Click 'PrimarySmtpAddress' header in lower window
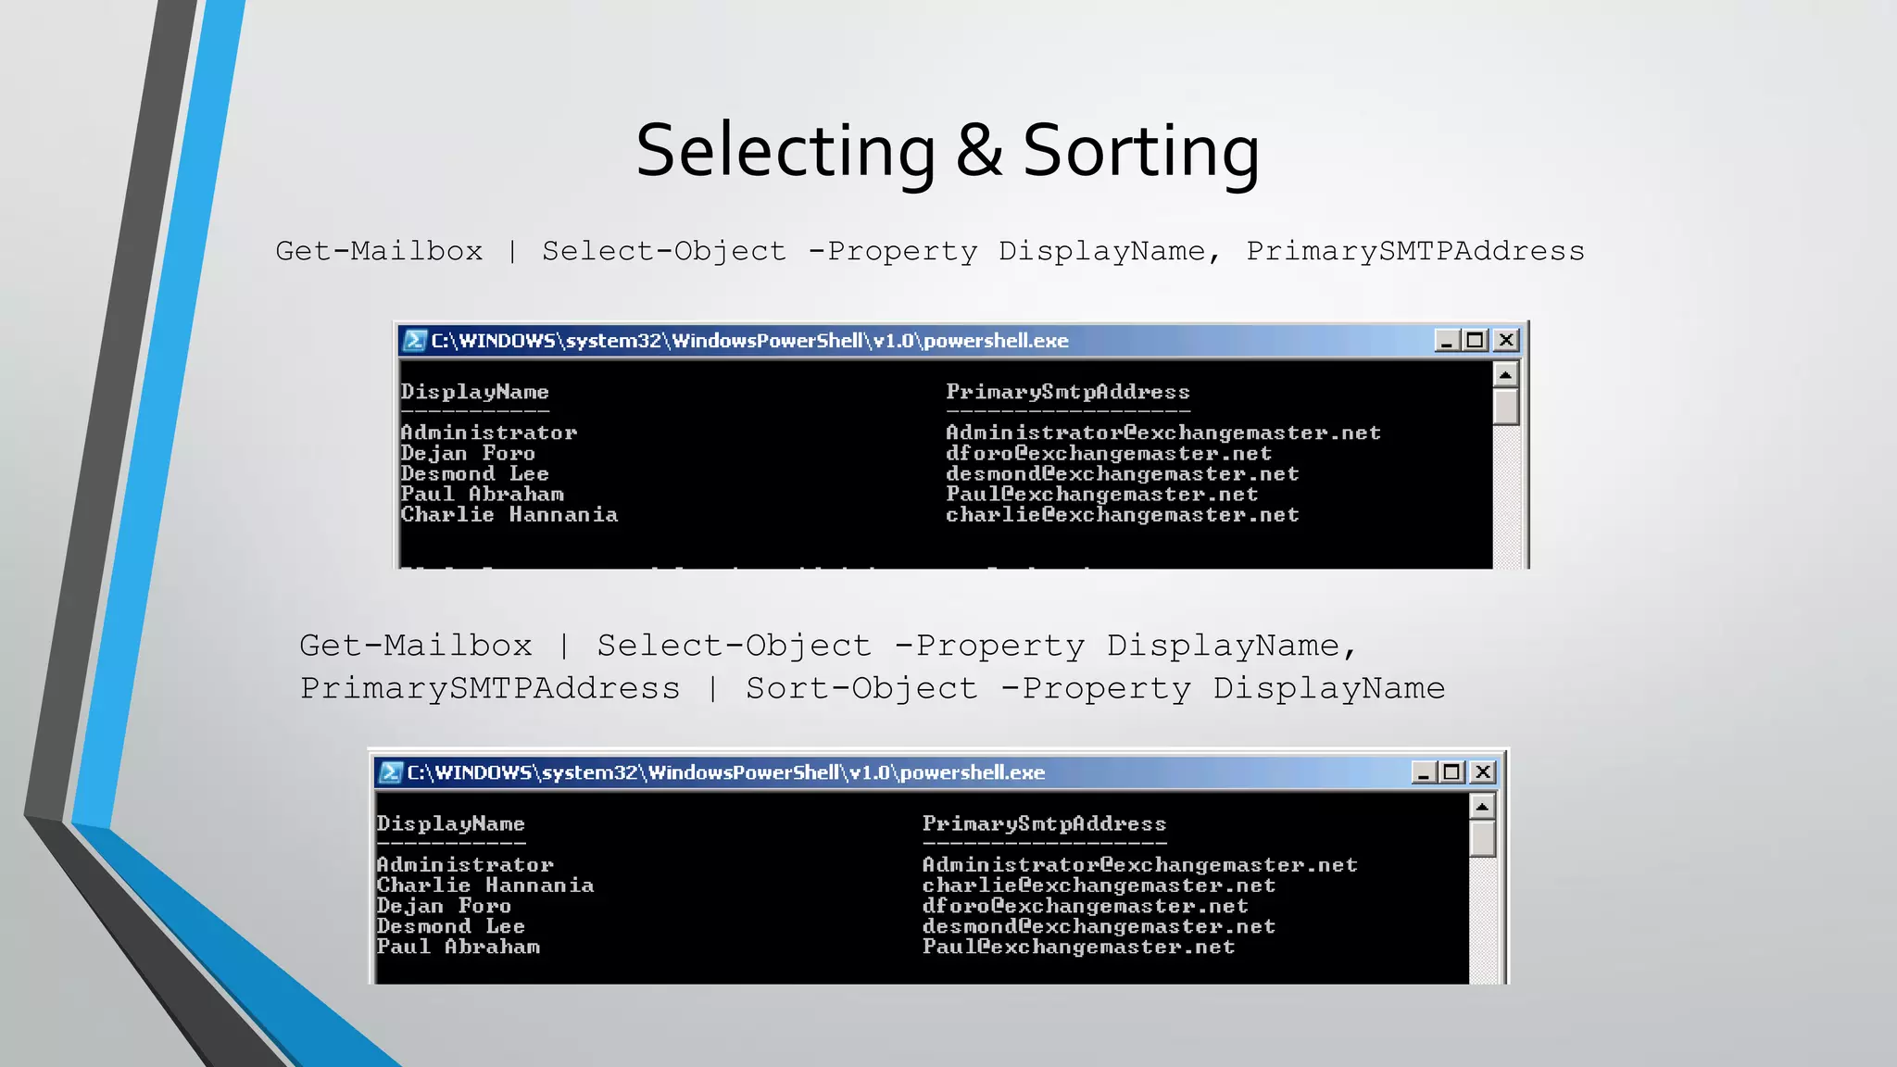The image size is (1897, 1067). [1045, 824]
